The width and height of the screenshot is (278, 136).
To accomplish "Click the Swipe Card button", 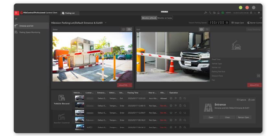I will pyautogui.click(x=237, y=23).
